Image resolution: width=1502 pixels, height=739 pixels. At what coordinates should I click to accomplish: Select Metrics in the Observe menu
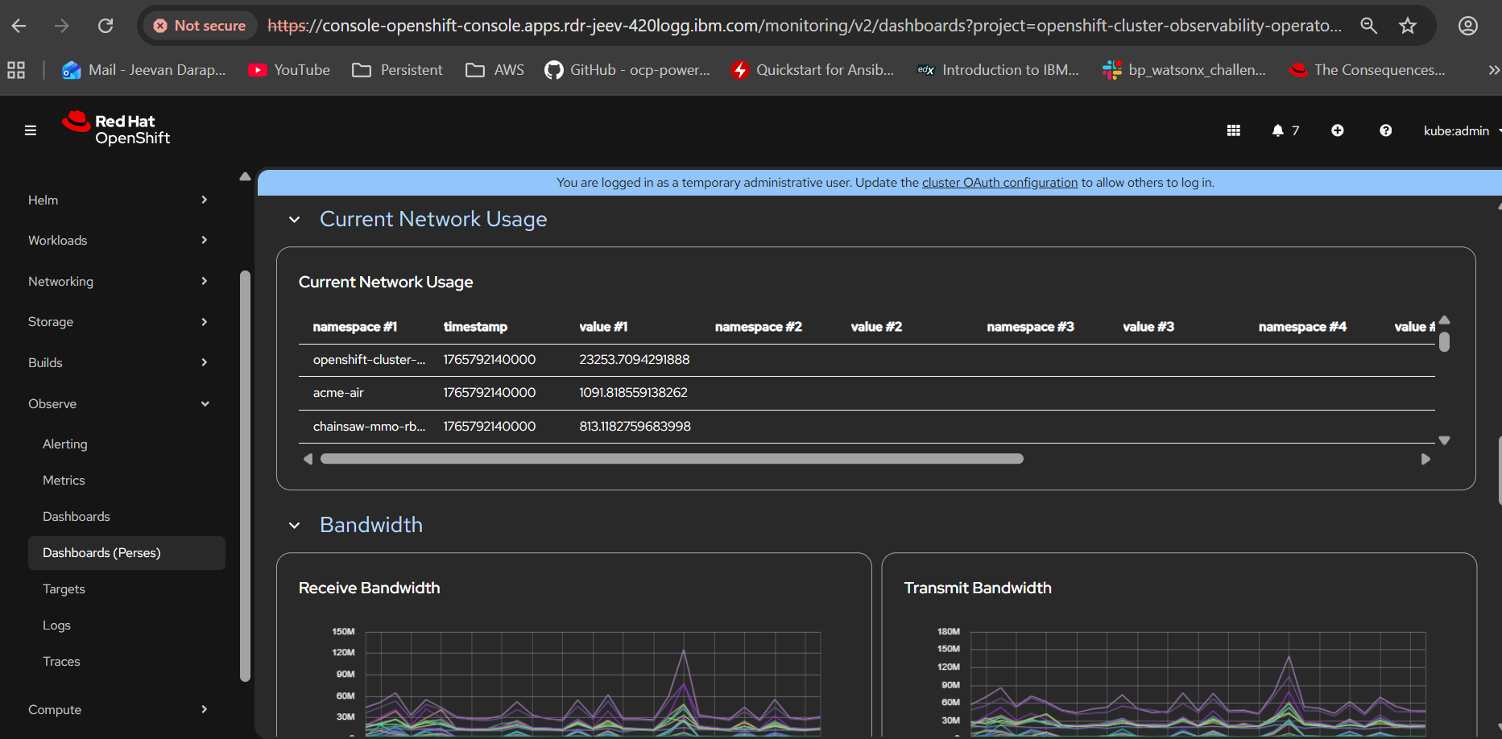tap(64, 480)
